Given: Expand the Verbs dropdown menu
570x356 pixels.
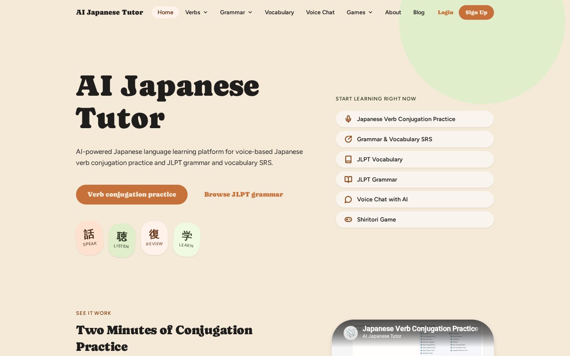Looking at the screenshot, I should (x=196, y=12).
